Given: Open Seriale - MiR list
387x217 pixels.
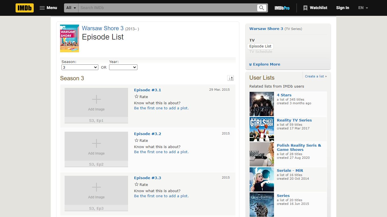Looking at the screenshot, I should tap(290, 170).
